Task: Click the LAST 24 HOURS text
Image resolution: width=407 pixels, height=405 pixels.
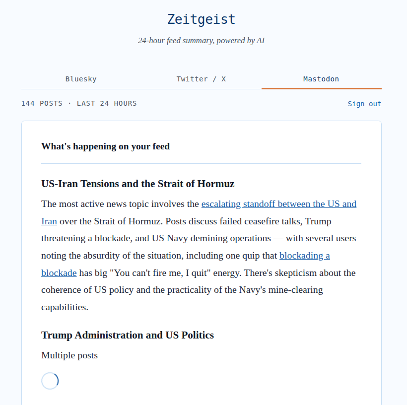Action: [107, 103]
